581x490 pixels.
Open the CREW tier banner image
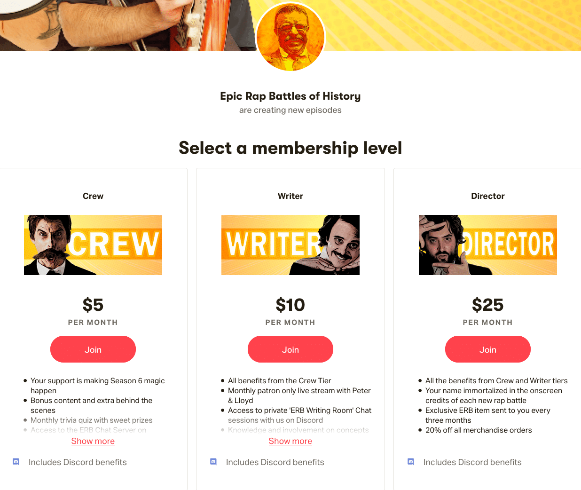(93, 245)
